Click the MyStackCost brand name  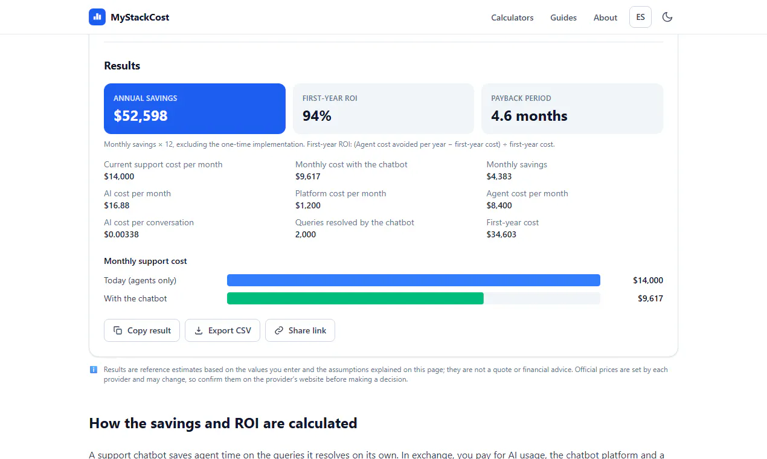(140, 18)
